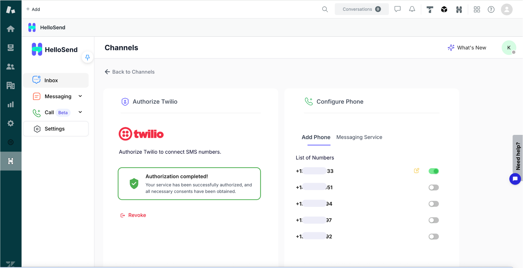Viewport: 523px width, 268px height.
Task: Open the Inbox menu item
Action: (56, 80)
